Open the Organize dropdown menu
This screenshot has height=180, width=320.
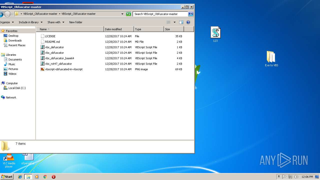pos(7,22)
